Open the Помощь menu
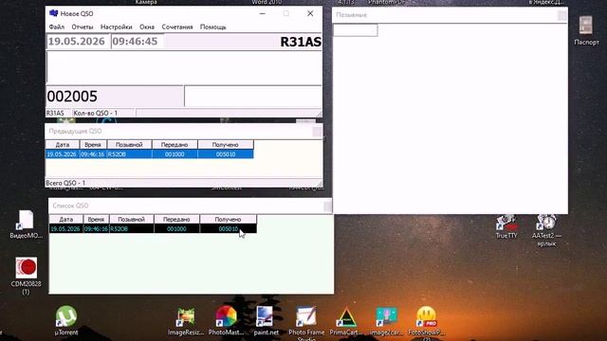The image size is (607, 341). [212, 27]
